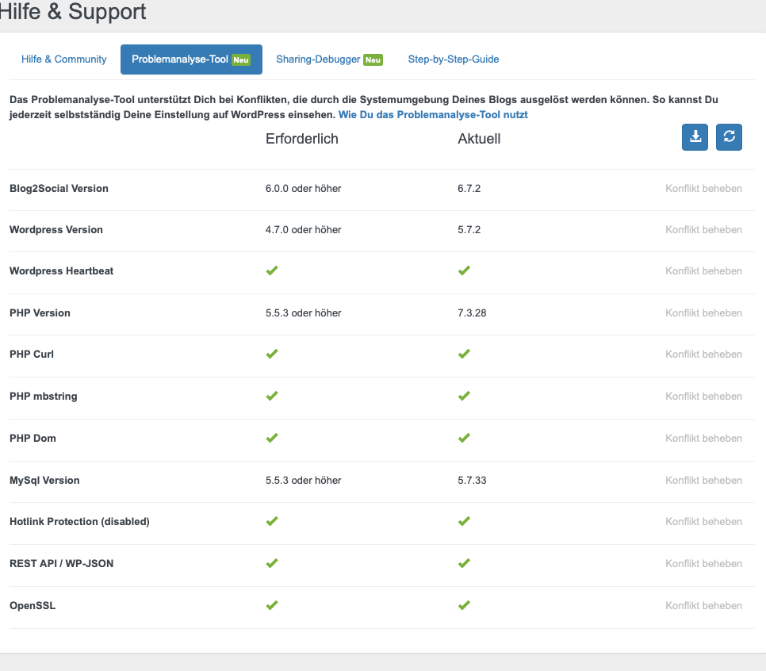Viewport: 766px width, 671px height.
Task: Select the 'Blog2Social Version' row label
Action: point(59,189)
